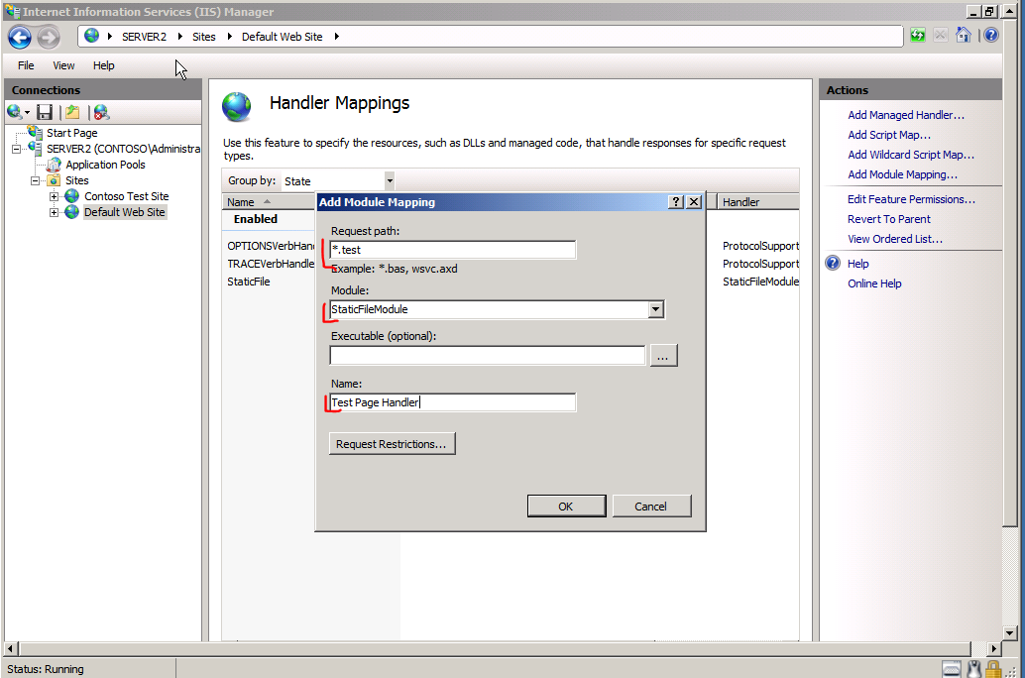Click the Create New Connection icon

pyautogui.click(x=18, y=112)
